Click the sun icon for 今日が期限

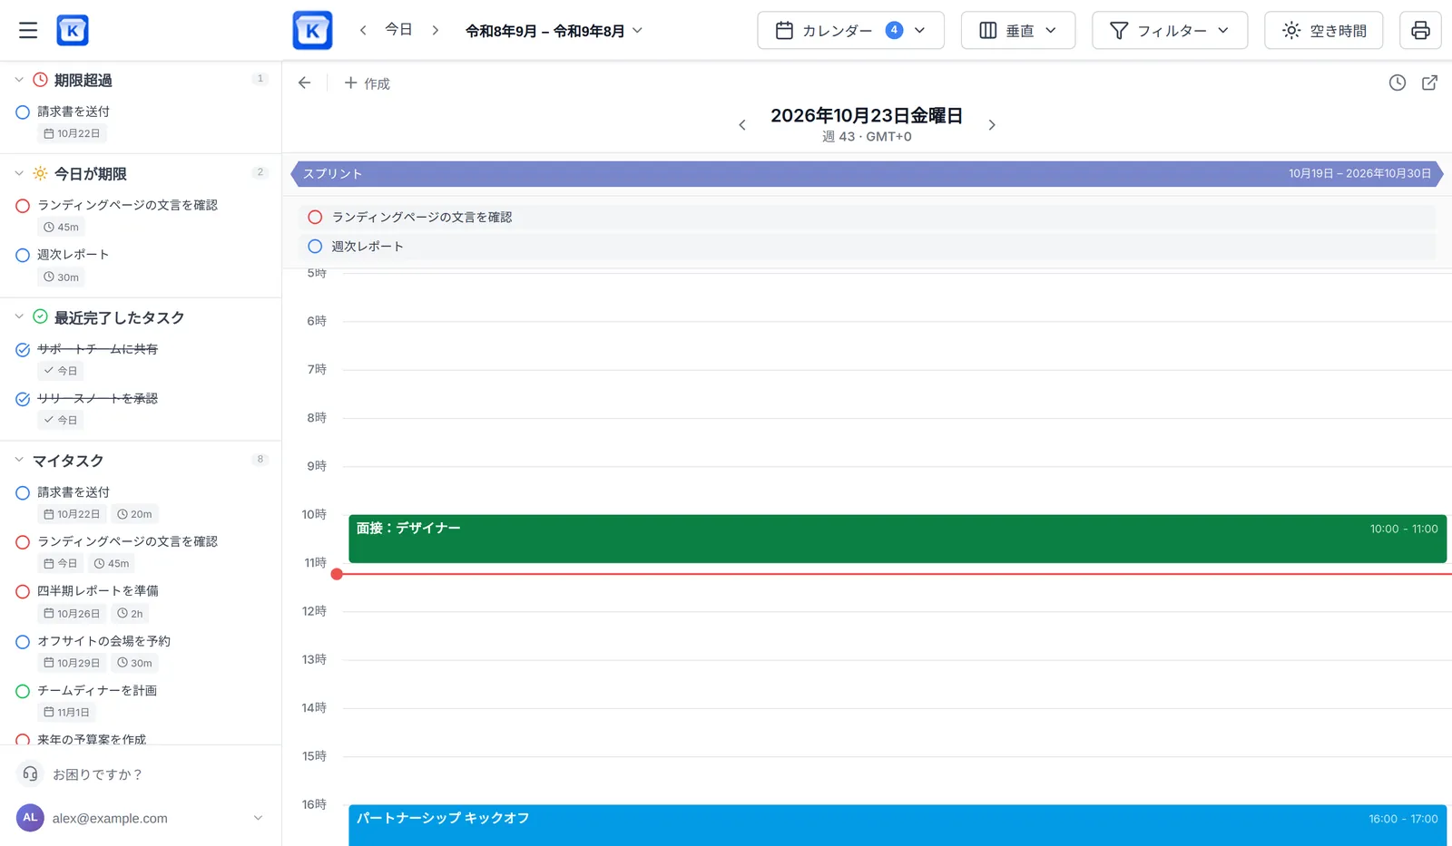(40, 173)
